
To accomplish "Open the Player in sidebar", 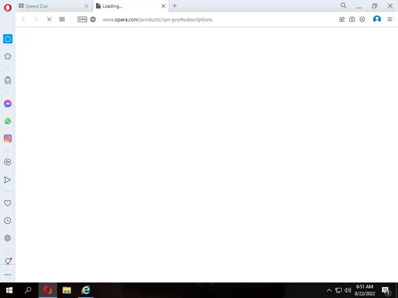I will pos(8,162).
